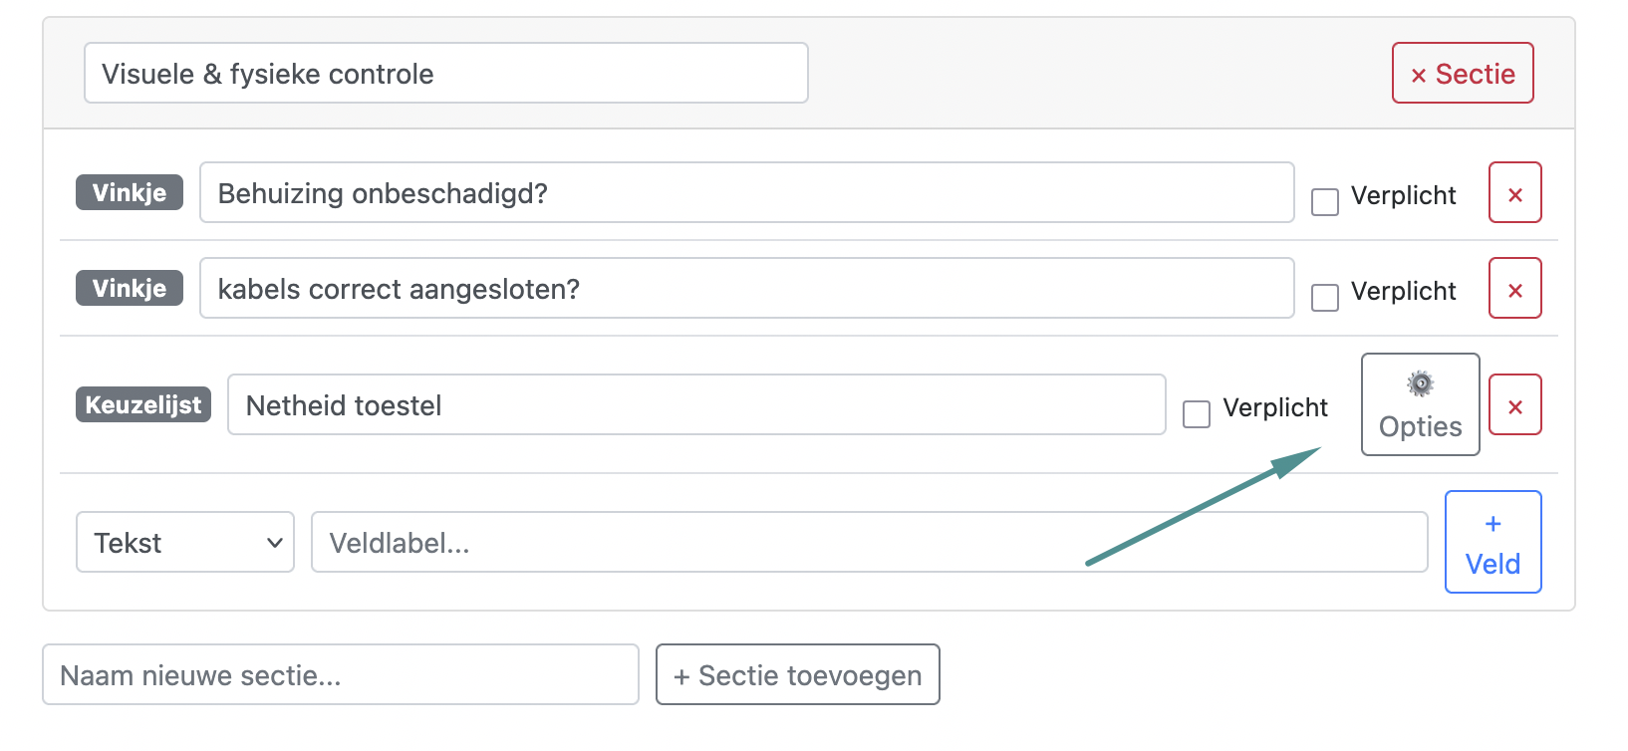Add new field with plus Veld button
Viewport: 1628px width, 751px height.
(1492, 542)
